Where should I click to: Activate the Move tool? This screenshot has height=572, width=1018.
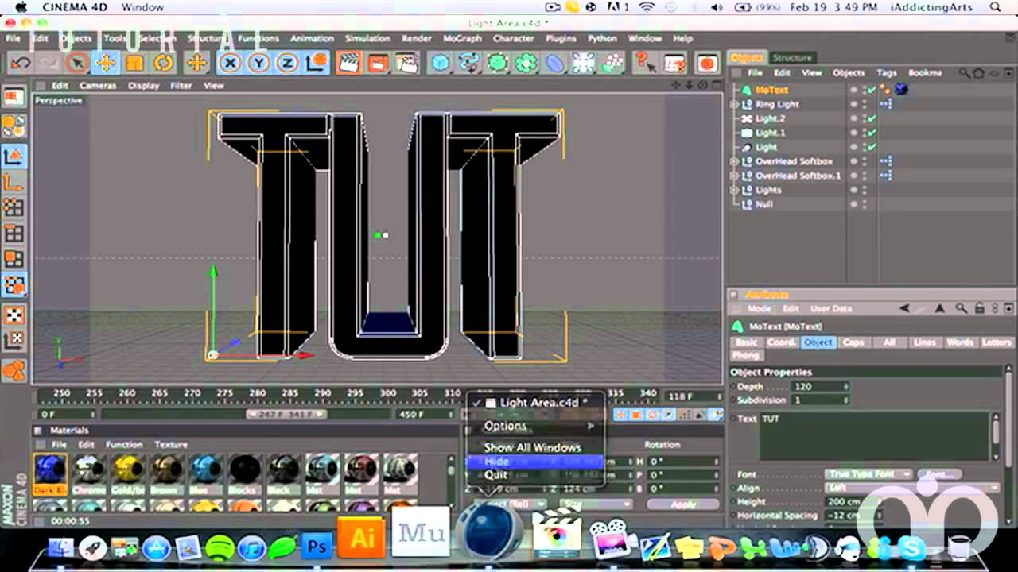106,63
